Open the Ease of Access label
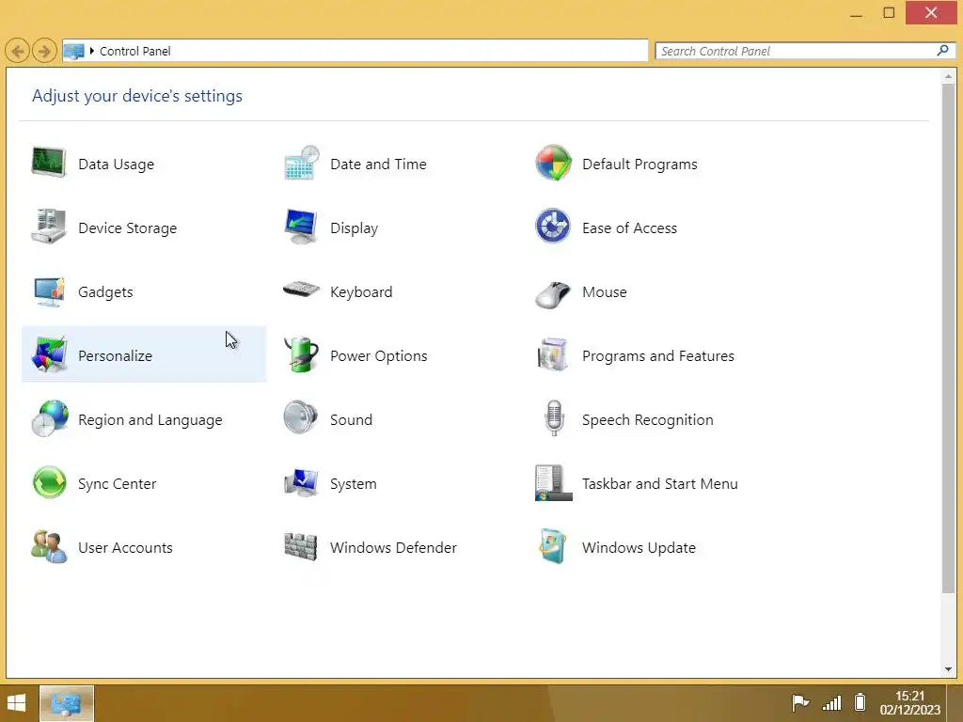The image size is (963, 722). coord(629,228)
